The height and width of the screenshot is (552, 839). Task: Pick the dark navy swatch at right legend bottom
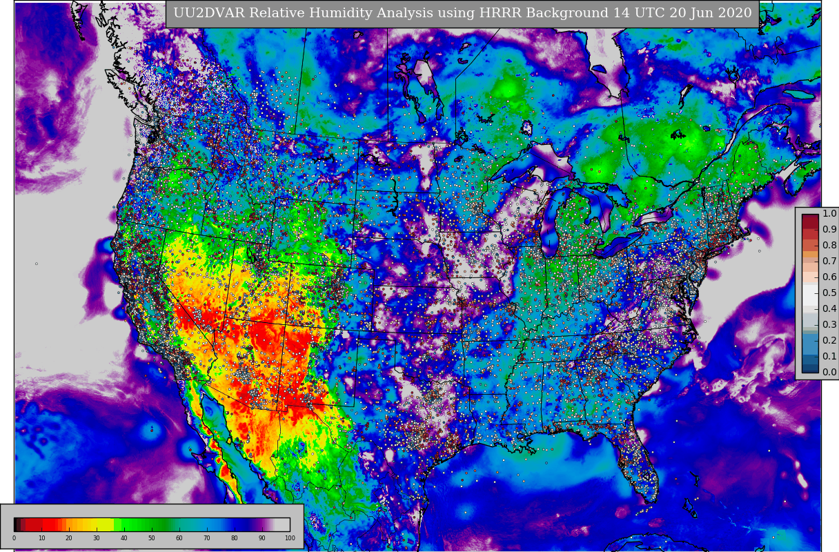tap(810, 368)
